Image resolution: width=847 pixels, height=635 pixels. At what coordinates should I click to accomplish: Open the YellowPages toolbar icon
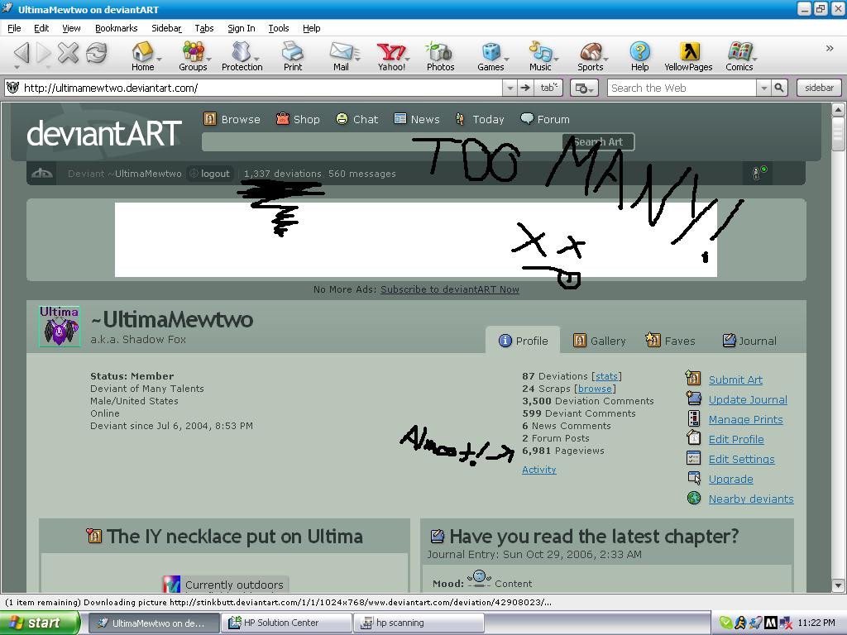click(x=688, y=57)
